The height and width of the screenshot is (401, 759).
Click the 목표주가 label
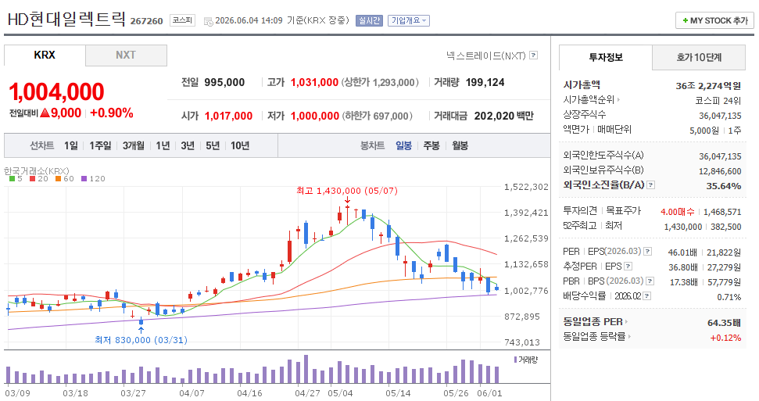tap(624, 211)
